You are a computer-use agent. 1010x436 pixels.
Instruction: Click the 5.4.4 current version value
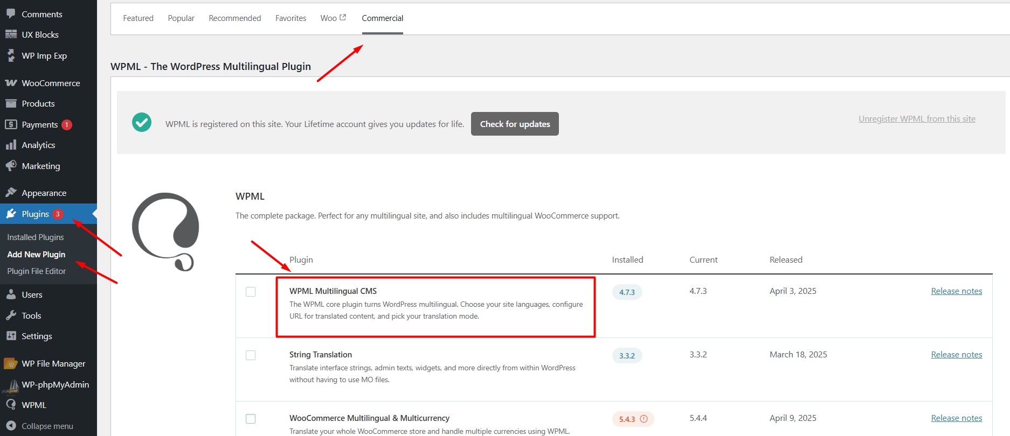point(698,418)
